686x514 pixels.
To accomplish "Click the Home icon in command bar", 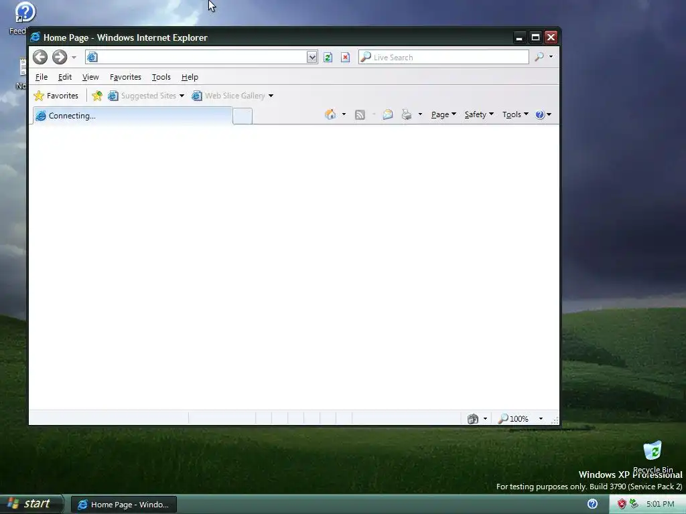I will click(x=330, y=114).
